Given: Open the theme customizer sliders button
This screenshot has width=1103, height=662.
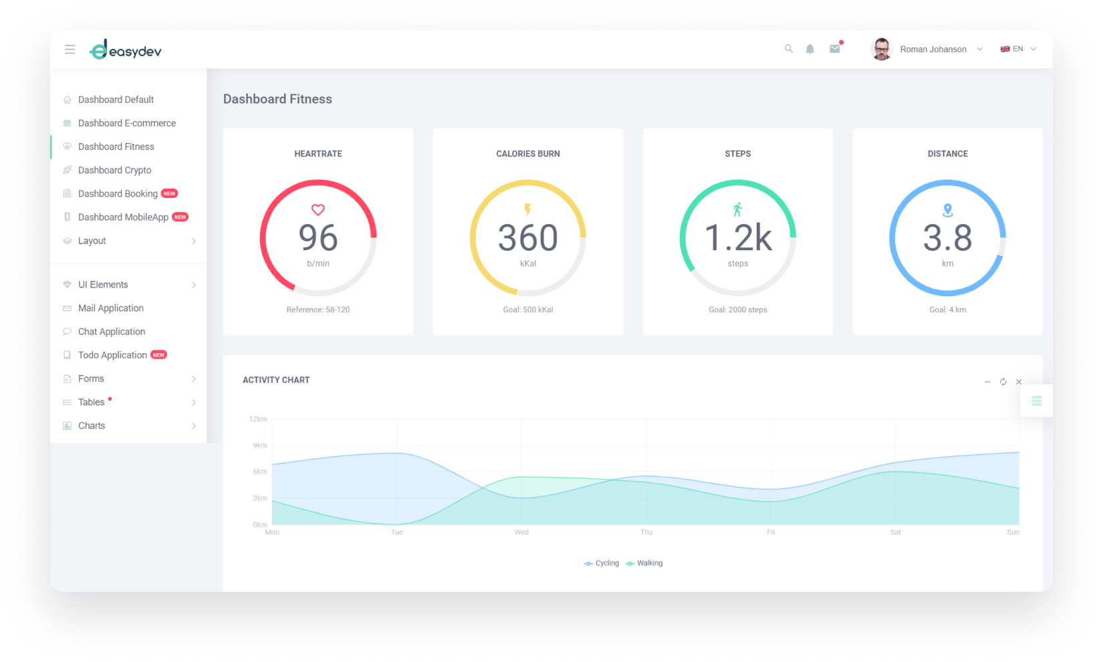Looking at the screenshot, I should coord(1037,401).
